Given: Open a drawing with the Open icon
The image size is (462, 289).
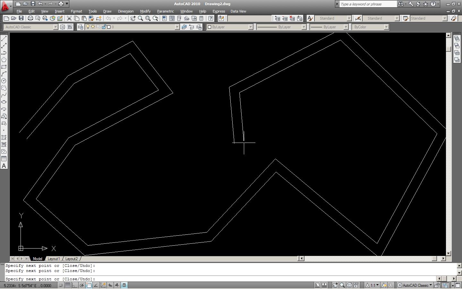Looking at the screenshot, I should tap(13, 18).
